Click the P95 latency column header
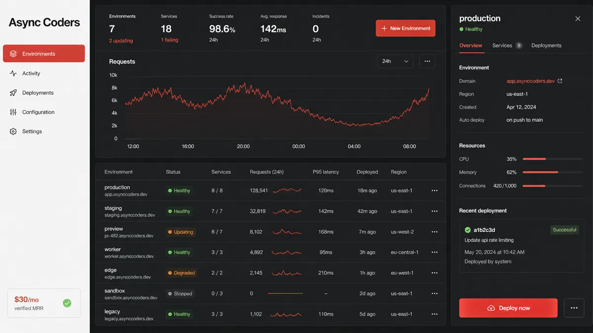The height and width of the screenshot is (333, 593). point(326,172)
